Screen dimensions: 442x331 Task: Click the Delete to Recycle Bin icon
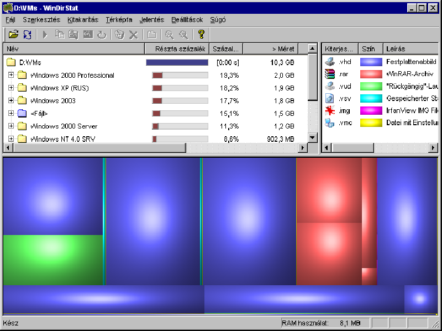click(119, 35)
